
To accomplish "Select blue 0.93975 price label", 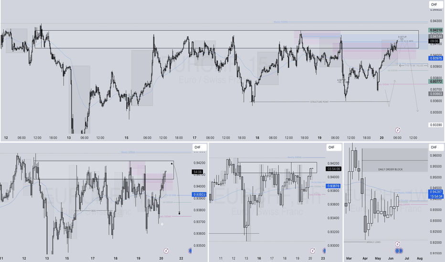I will pos(435,58).
